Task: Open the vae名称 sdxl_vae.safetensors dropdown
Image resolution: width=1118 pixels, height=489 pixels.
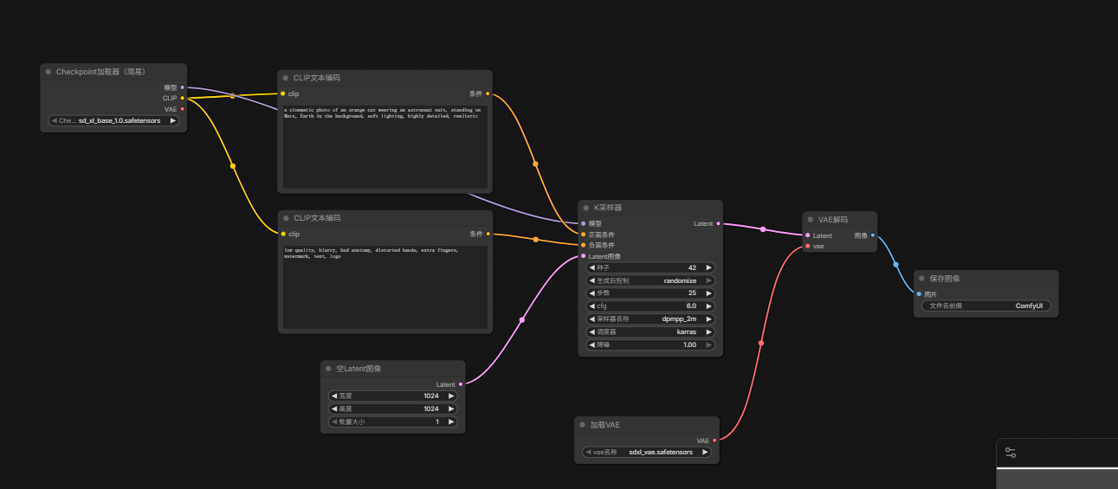Action: pyautogui.click(x=647, y=452)
